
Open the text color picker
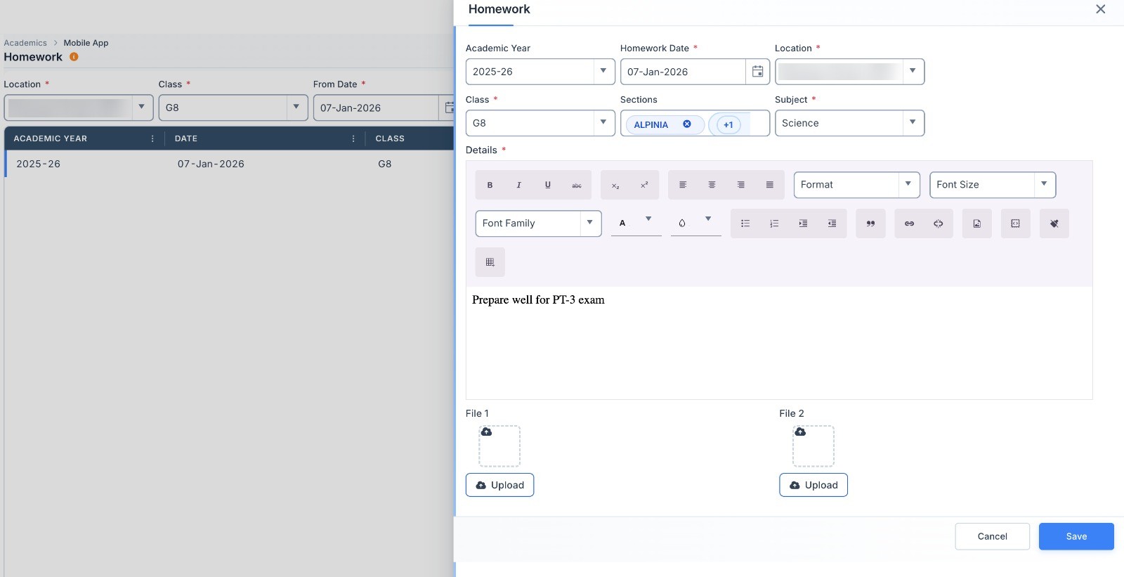pos(636,223)
